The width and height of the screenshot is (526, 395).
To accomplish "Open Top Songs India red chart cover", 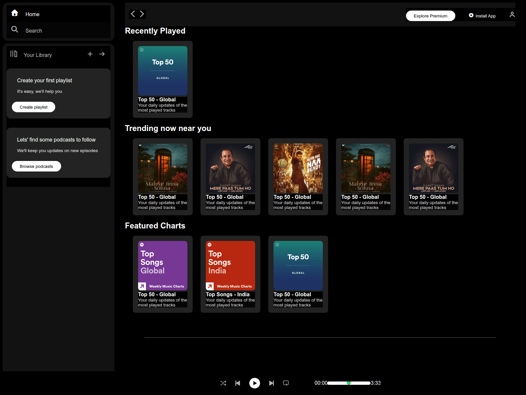I will tap(230, 266).
